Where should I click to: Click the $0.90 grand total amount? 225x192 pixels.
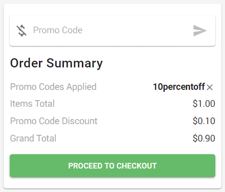[204, 138]
